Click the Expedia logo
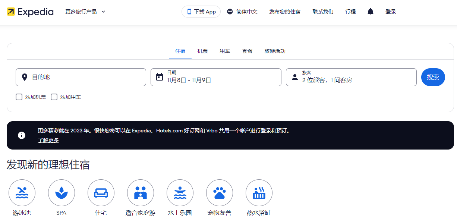Viewport: 457px width, 223px height. pyautogui.click(x=30, y=12)
